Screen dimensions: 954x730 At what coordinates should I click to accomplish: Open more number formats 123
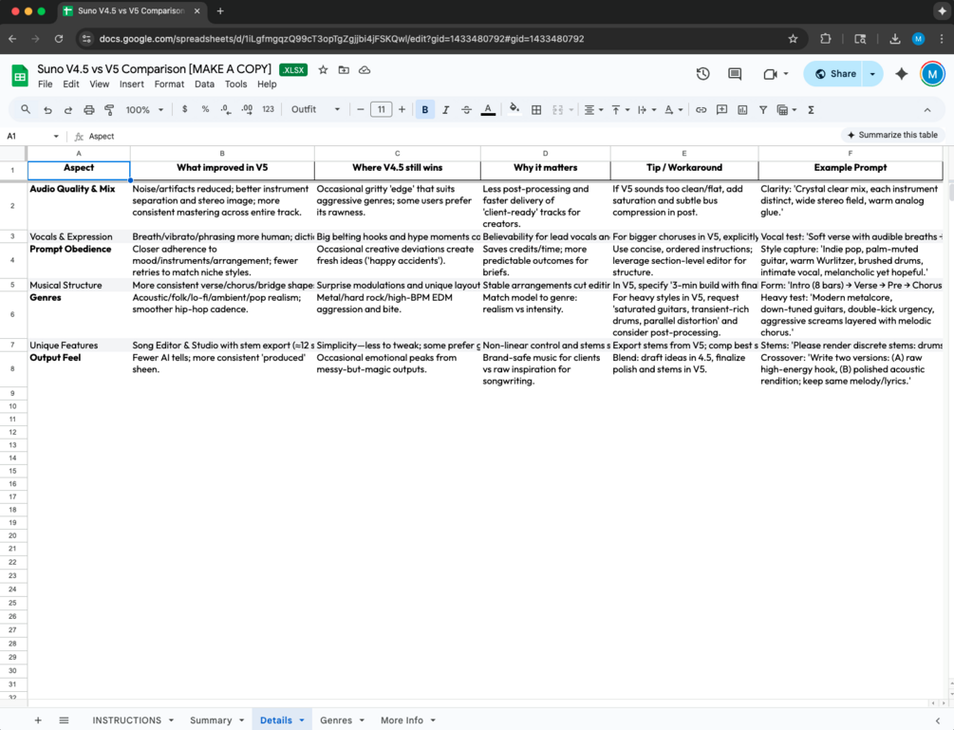tap(269, 109)
